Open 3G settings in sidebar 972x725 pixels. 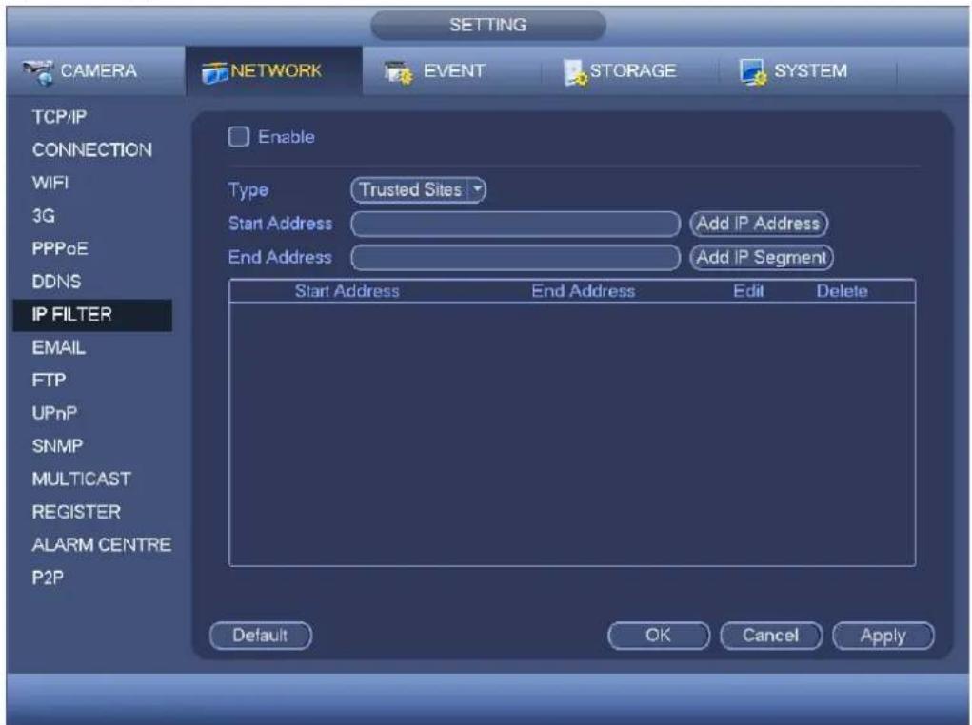(x=44, y=215)
